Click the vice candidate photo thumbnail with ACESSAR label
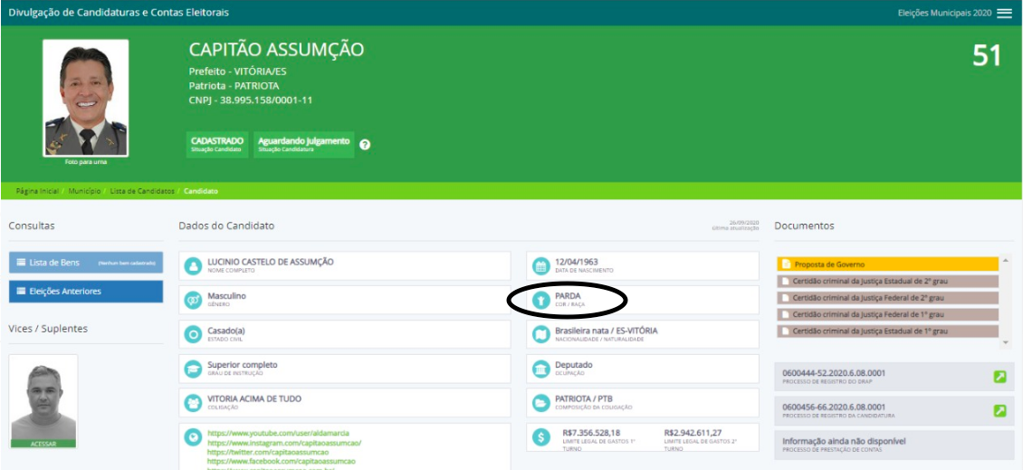This screenshot has width=1023, height=470. 43,401
